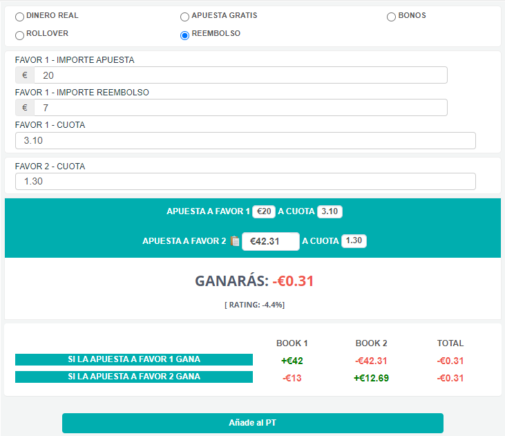Click the SI LA APUESTA A FAVOR 1 GANA row

coord(134,359)
